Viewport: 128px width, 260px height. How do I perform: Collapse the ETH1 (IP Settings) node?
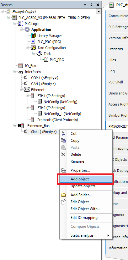[28, 96]
